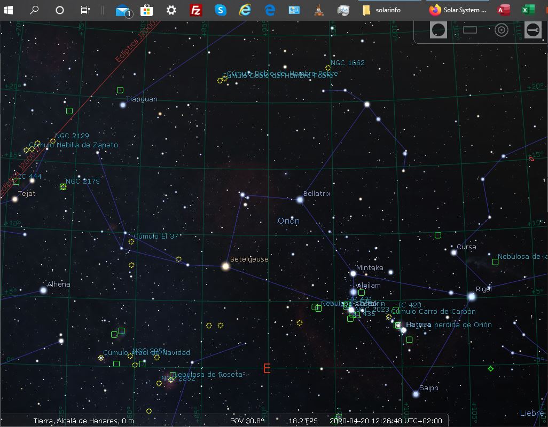Click on the star Rigel

[x=472, y=296]
